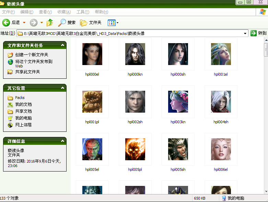Click the 我的电脑 status bar zone

pos(233,198)
